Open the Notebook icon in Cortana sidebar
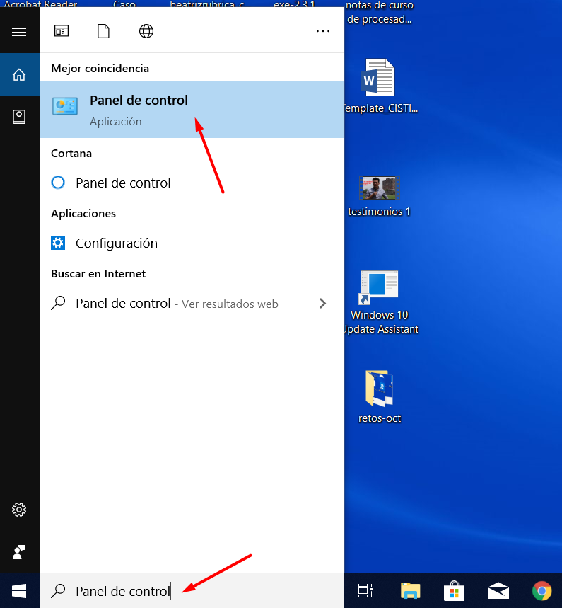This screenshot has height=608, width=562. [19, 117]
